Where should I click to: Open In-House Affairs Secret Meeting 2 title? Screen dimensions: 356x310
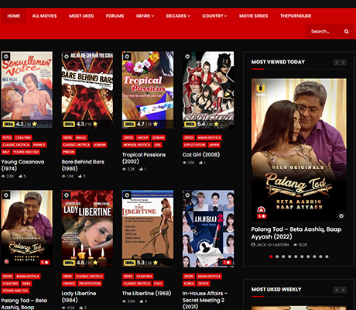205,300
